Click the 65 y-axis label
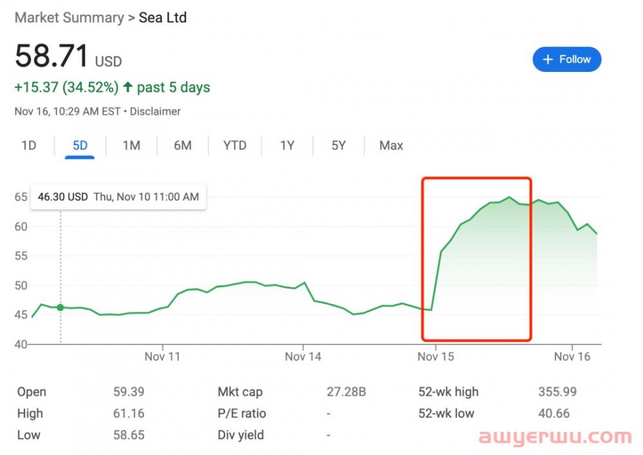This screenshot has width=643, height=455. click(x=21, y=197)
